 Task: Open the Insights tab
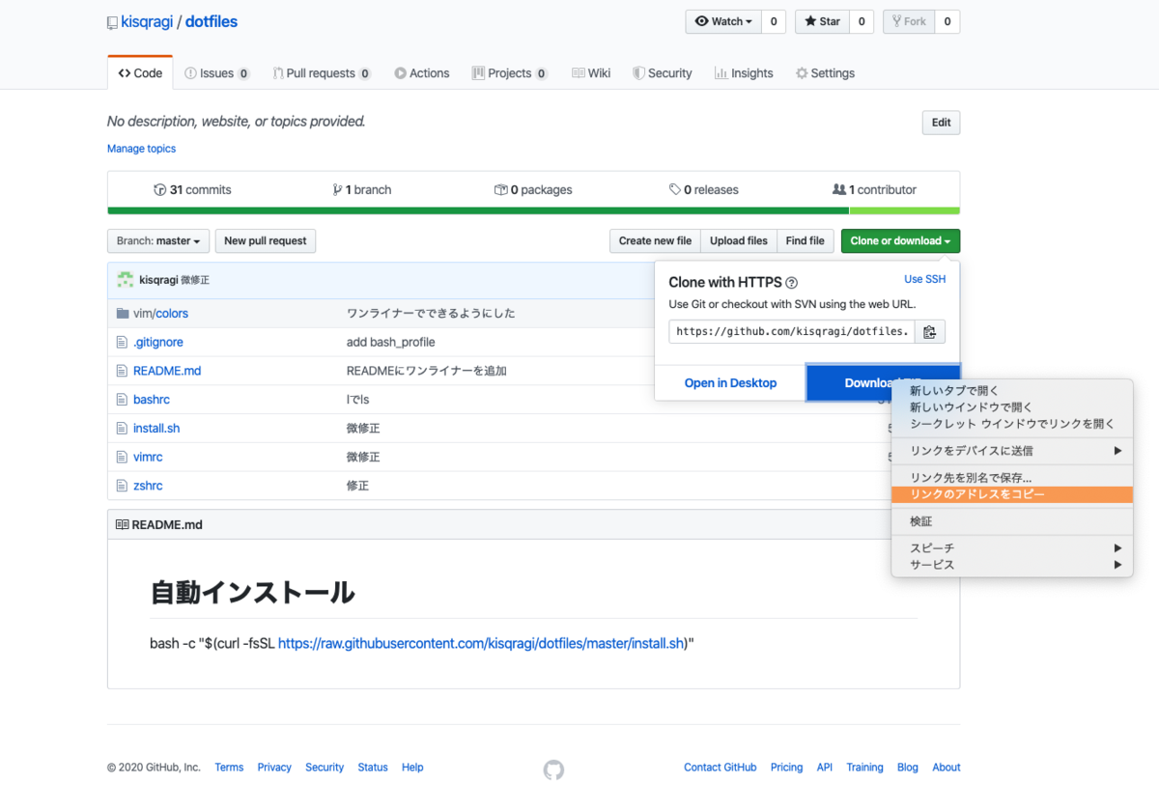(x=744, y=73)
